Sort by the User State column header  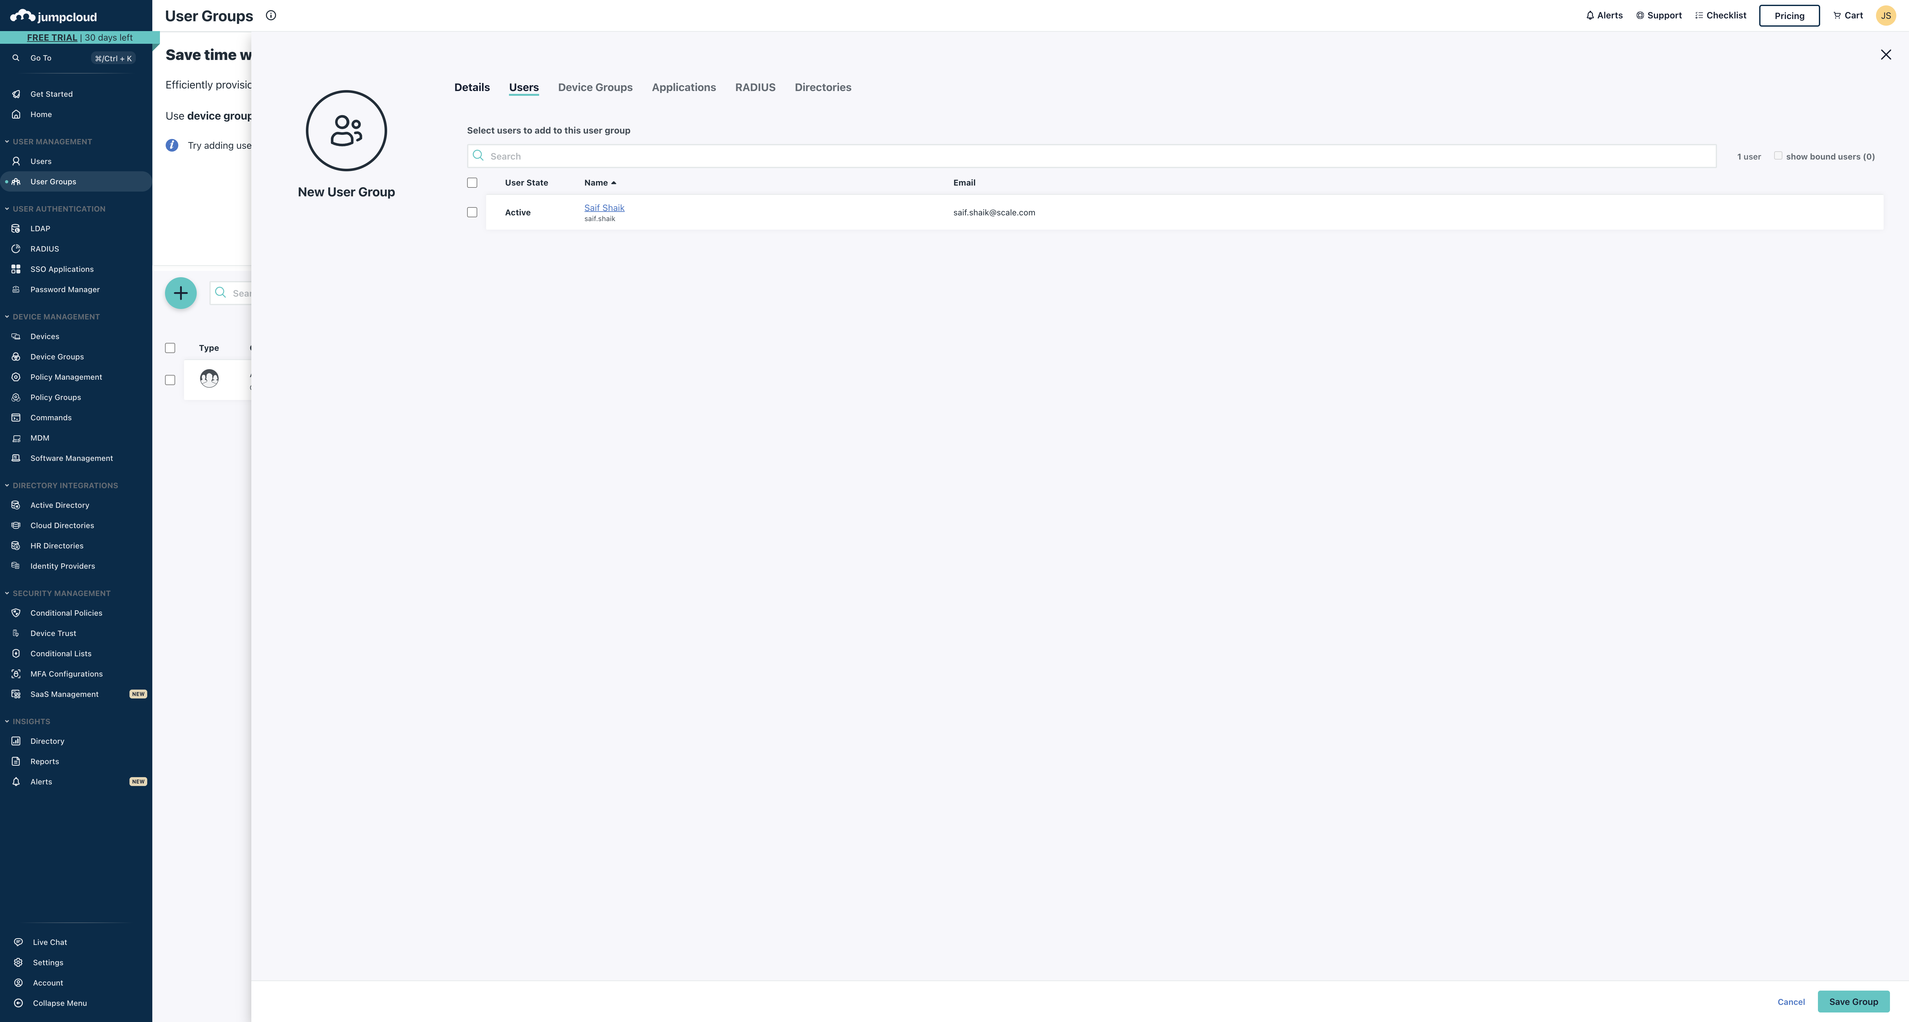[x=526, y=183]
